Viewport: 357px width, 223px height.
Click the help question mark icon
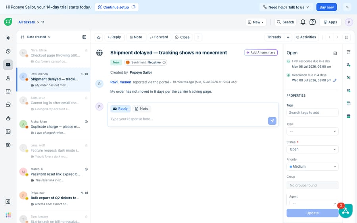pyautogui.click(x=313, y=22)
